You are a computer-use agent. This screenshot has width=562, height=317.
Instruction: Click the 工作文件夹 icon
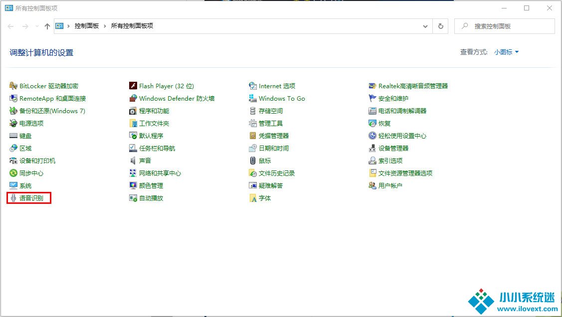tap(133, 124)
